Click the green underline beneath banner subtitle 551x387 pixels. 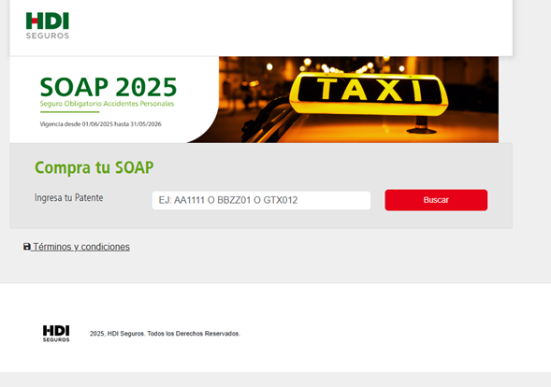click(x=69, y=112)
